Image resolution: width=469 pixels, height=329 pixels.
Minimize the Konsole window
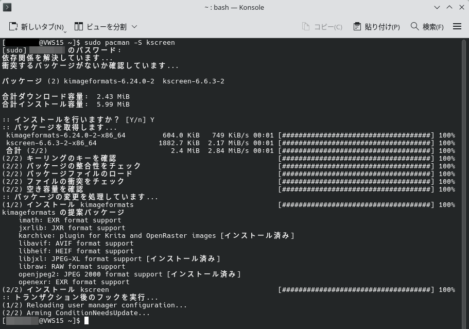tap(437, 8)
